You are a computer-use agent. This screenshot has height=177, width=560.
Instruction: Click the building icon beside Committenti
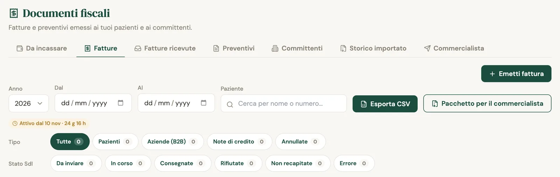[275, 48]
